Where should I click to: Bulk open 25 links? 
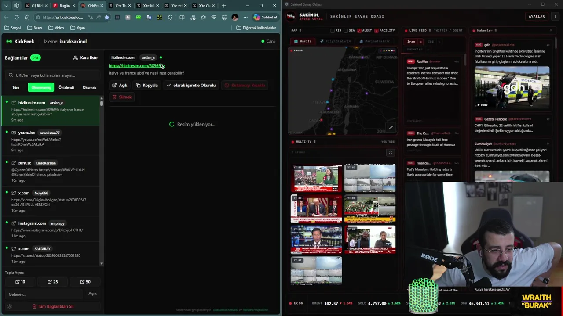coord(53,282)
